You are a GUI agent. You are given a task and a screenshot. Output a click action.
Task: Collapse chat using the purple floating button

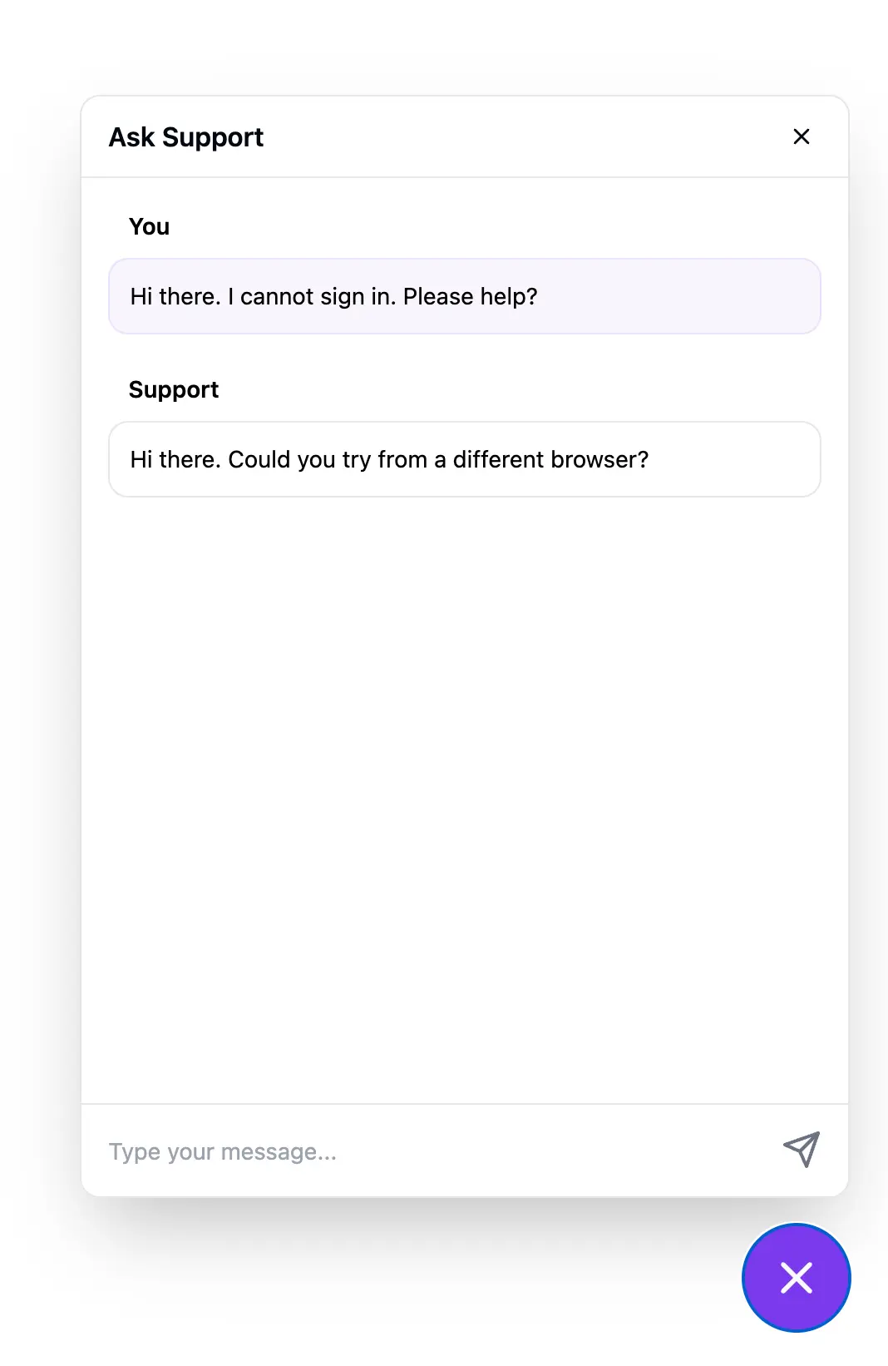(x=796, y=1277)
